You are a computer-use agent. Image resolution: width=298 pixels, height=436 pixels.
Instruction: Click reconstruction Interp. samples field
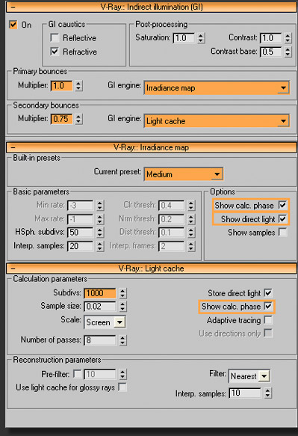tap(245, 393)
